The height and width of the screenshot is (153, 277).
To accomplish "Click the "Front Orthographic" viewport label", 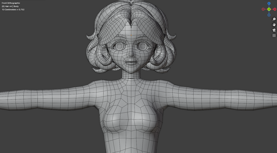I will click(11, 3).
